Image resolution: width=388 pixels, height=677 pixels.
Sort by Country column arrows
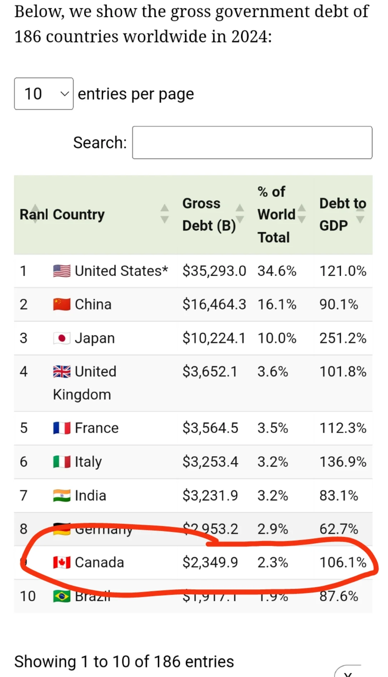[x=165, y=214]
